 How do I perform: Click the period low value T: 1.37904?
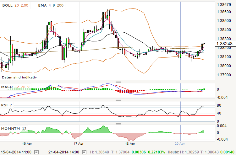click(120, 152)
